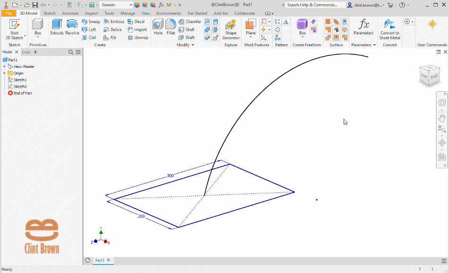The width and height of the screenshot is (449, 273).
Task: Open the Tools menu tab
Action: [x=109, y=13]
